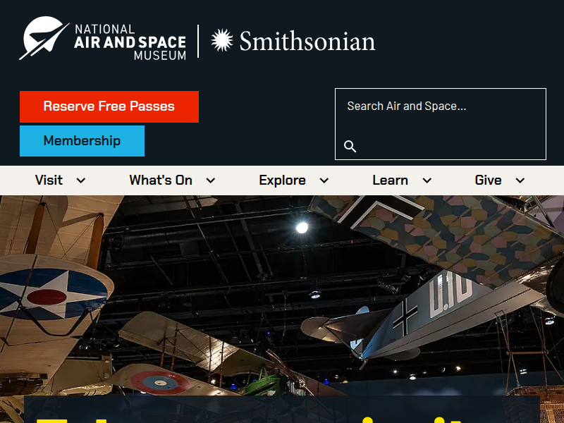Expand the Visit menu chevron

tap(81, 180)
